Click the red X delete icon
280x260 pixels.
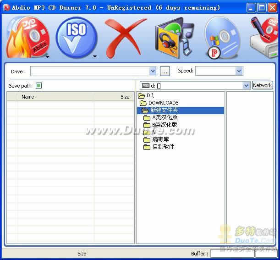(x=125, y=38)
